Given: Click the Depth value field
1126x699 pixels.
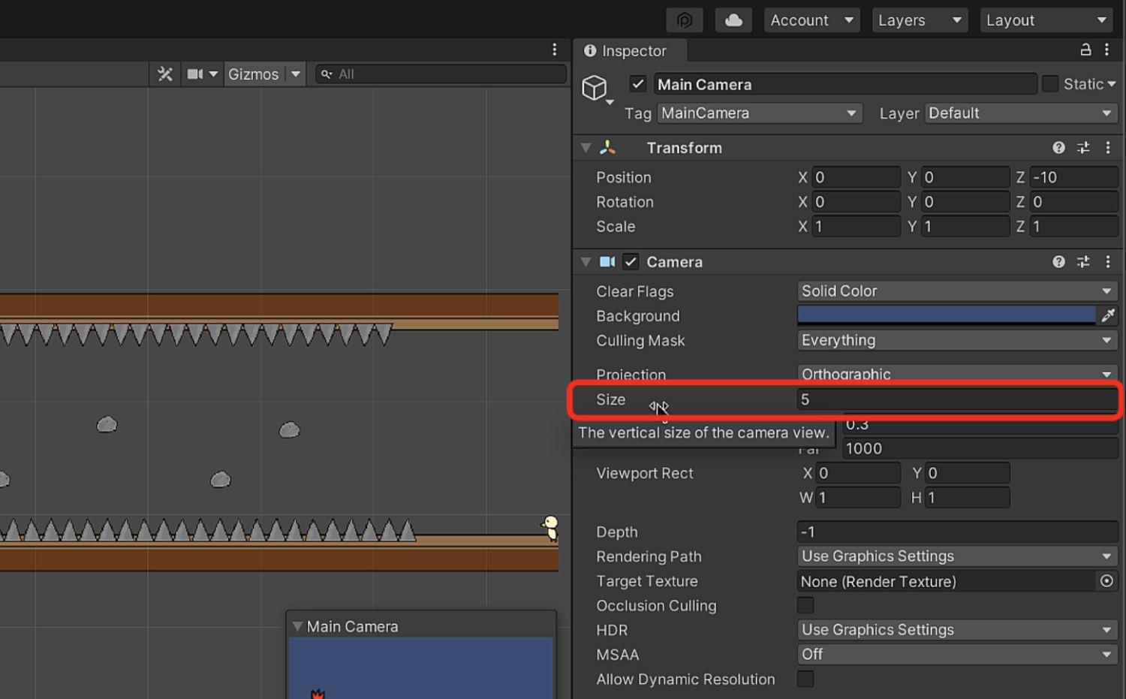Looking at the screenshot, I should tap(957, 532).
